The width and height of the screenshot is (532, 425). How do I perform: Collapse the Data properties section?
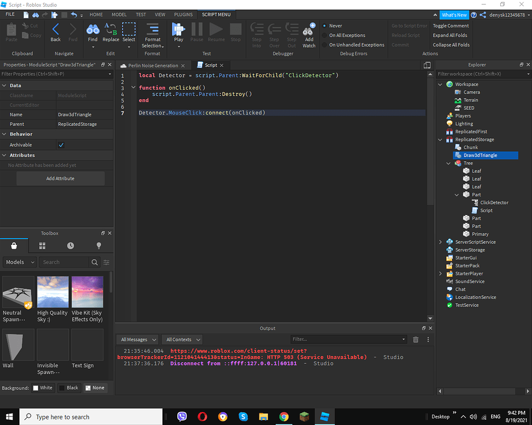pyautogui.click(x=5, y=86)
